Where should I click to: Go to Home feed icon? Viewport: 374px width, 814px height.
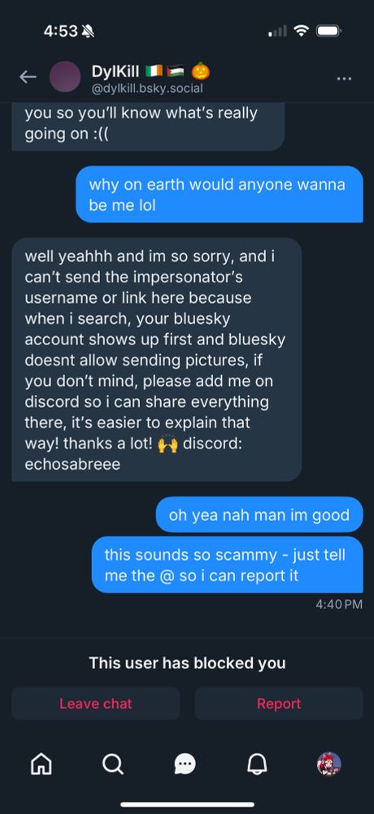point(41,764)
